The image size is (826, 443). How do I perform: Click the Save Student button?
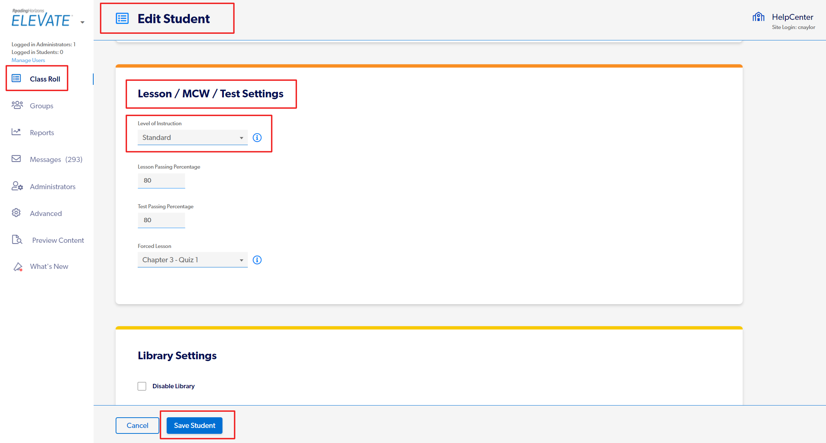[x=195, y=425]
